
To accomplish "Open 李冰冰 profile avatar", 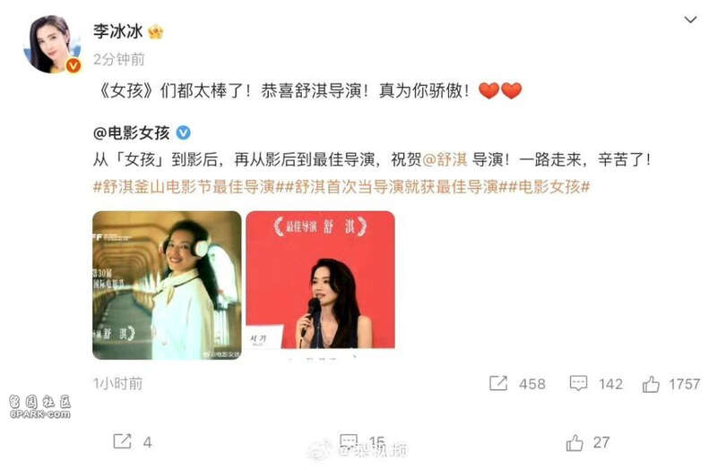I will (x=52, y=44).
